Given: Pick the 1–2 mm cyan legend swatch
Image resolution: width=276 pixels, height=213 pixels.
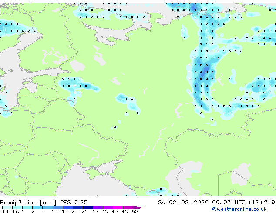Looking at the screenshot, I should point(27,207).
